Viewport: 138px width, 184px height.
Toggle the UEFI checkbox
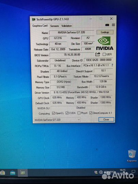(104, 54)
